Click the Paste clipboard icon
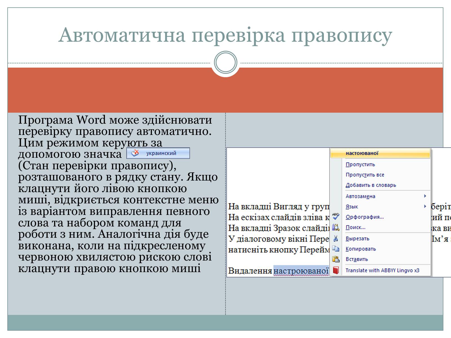 coord(336,259)
